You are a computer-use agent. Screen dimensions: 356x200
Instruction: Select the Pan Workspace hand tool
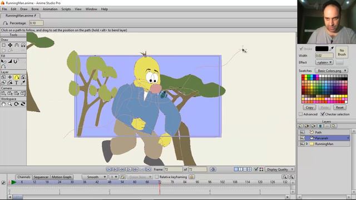[x=3, y=104]
